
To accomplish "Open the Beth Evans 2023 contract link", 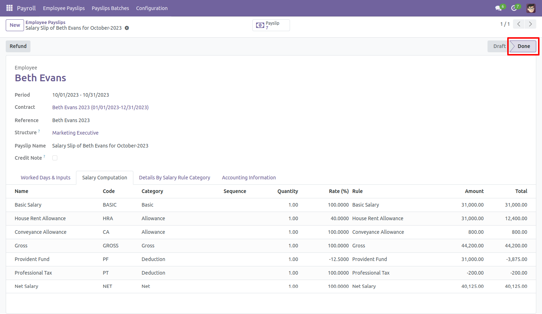I will tap(100, 107).
